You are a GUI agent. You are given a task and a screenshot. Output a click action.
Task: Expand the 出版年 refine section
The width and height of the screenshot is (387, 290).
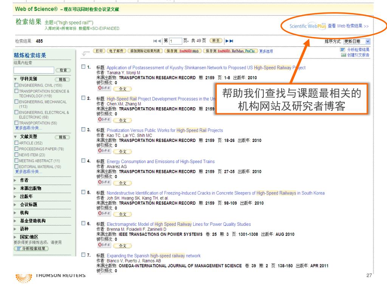[x=15, y=196]
